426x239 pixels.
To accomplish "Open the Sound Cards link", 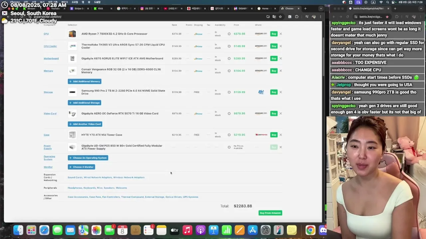I will click(x=75, y=177).
